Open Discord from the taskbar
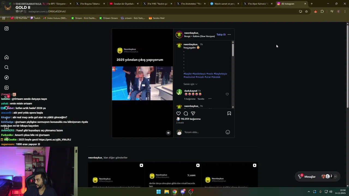Viewport: 349px width, 196px height. (183, 192)
